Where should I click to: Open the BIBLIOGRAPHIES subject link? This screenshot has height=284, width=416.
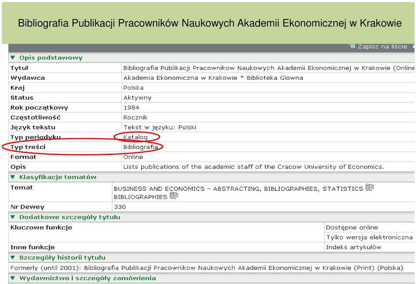coord(140,197)
